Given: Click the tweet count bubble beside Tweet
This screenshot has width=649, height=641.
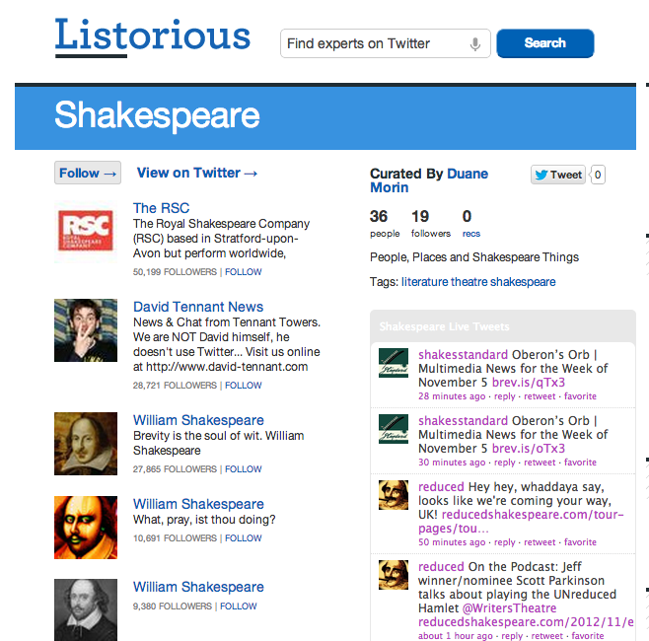Looking at the screenshot, I should coord(598,175).
